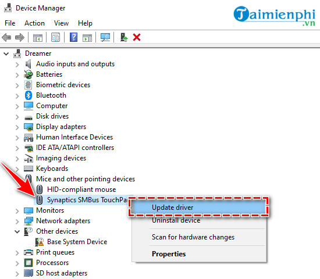Click the Forward arrow toolbar icon

(20, 38)
